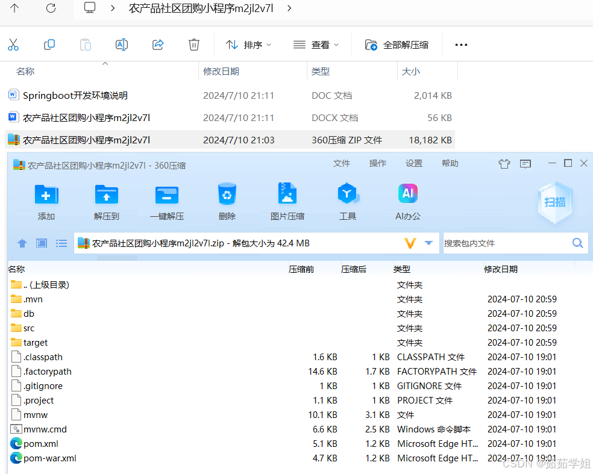
Task: Click the 类型 column header in Explorer
Action: point(321,72)
